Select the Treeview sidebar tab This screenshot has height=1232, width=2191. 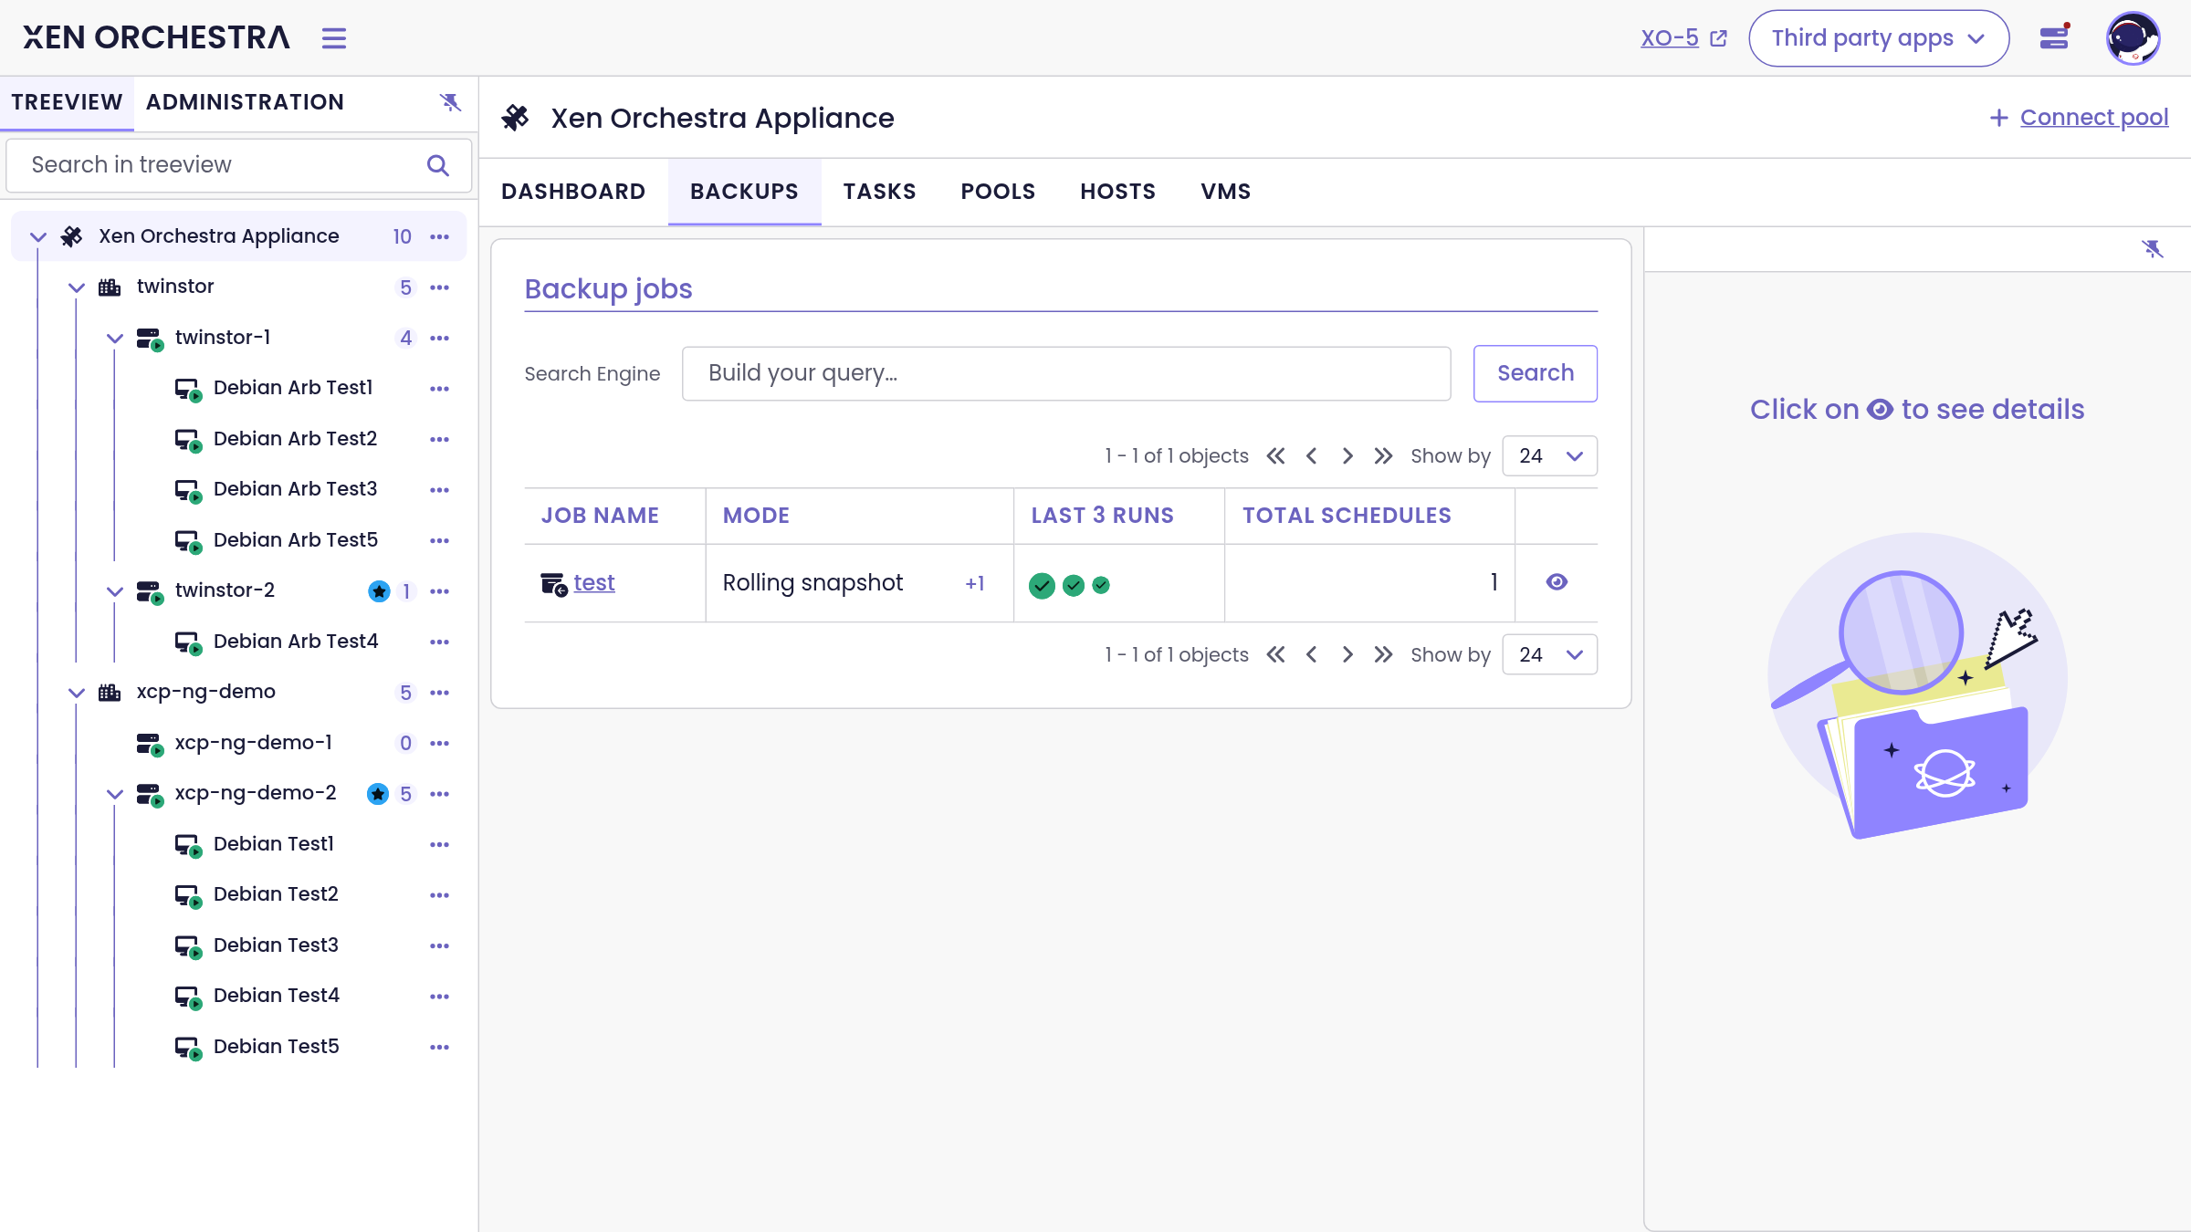(67, 102)
